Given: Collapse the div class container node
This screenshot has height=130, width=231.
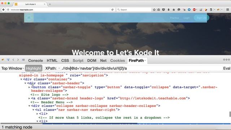Looking at the screenshot, I should click(x=21, y=79).
